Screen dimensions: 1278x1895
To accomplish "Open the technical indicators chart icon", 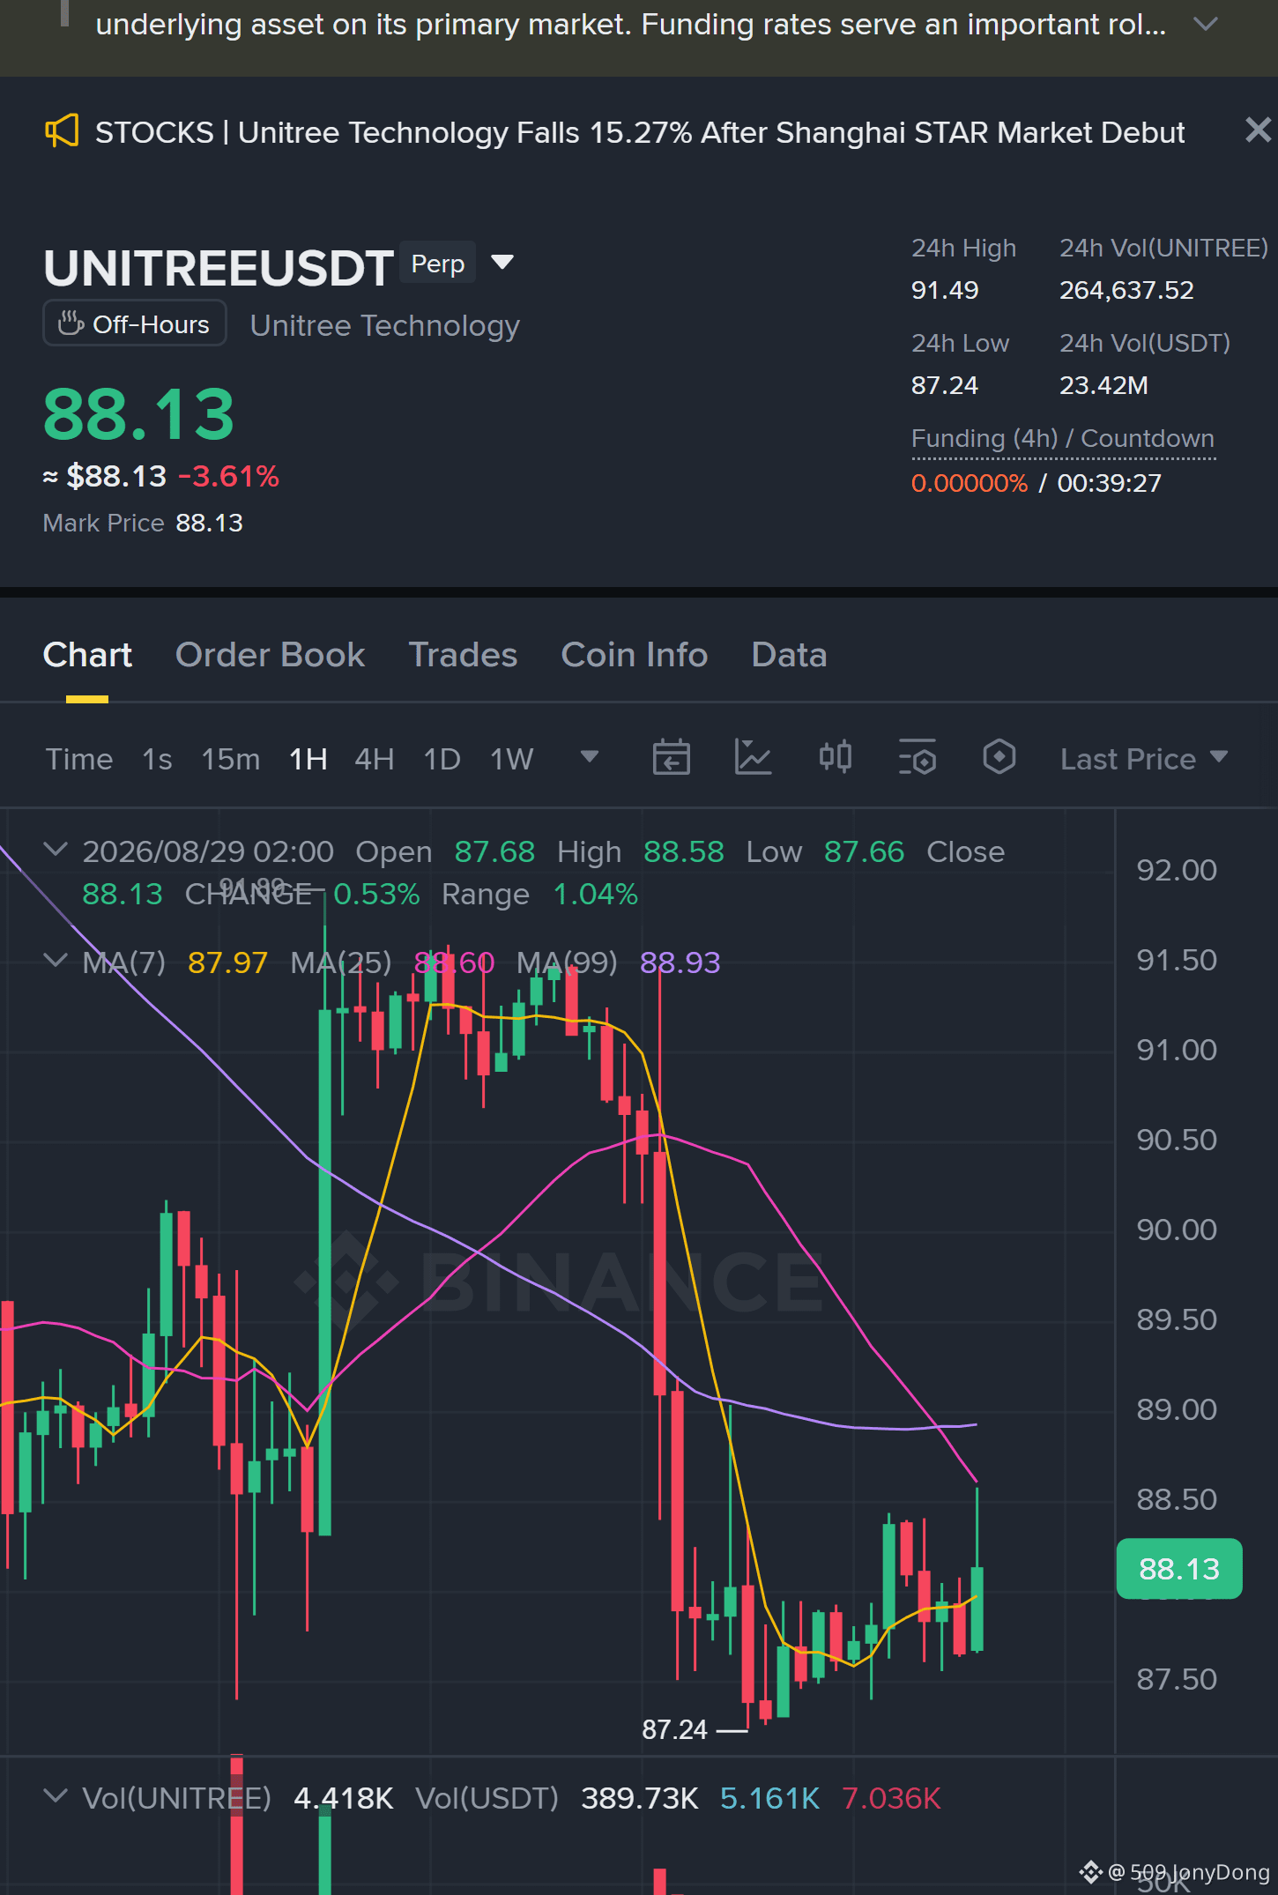I will [753, 757].
